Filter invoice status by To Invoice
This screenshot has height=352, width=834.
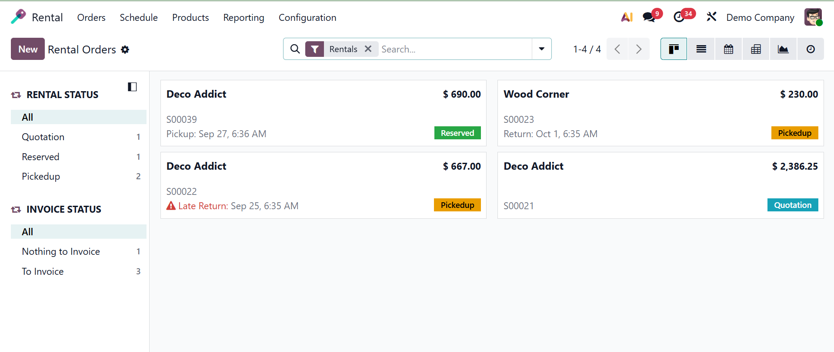(43, 272)
